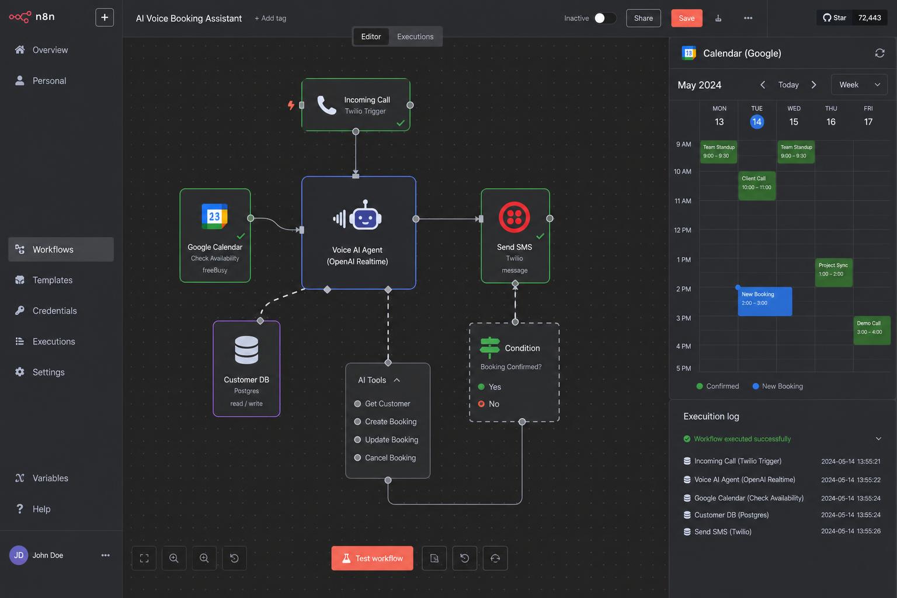
Task: Toggle the Inactive workflow switch
Action: click(605, 18)
